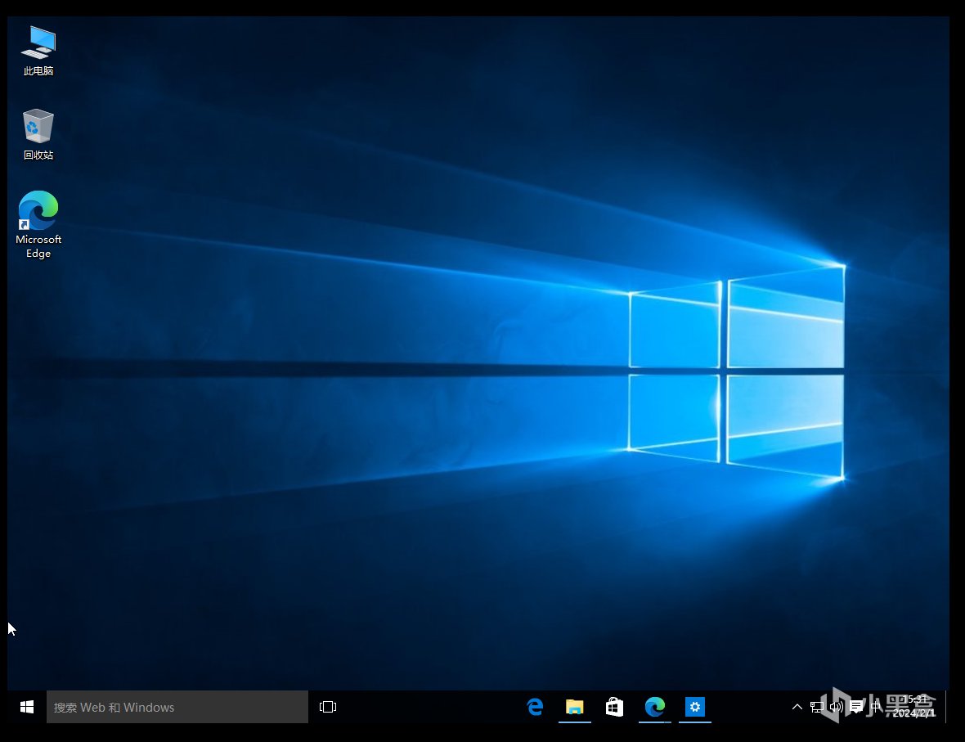Click the 搜索 Web 和 Windows search box
The height and width of the screenshot is (742, 965).
[x=177, y=707]
